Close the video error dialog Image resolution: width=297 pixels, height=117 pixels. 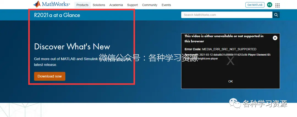pos(275,38)
